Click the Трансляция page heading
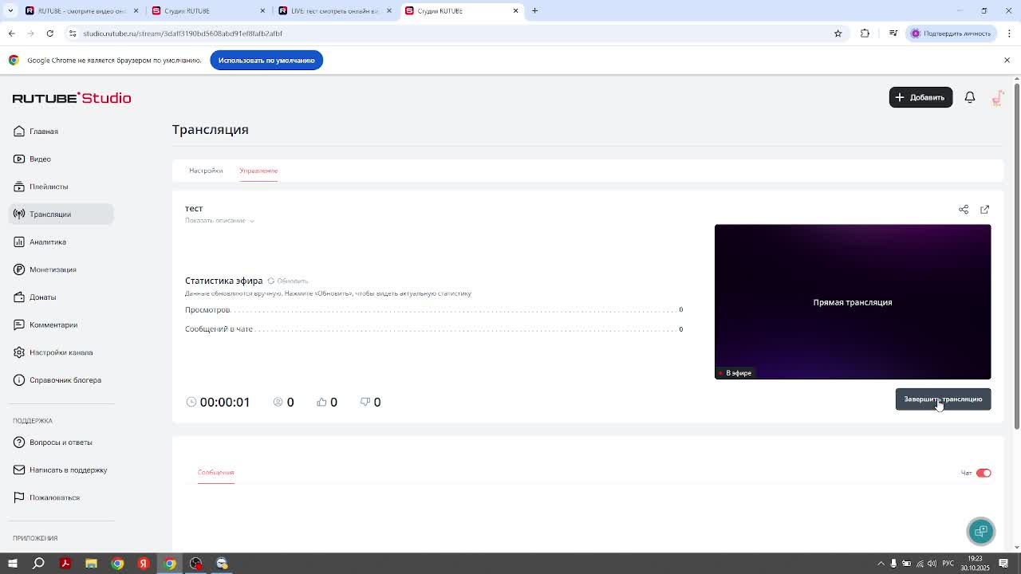The height and width of the screenshot is (574, 1021). 211,129
